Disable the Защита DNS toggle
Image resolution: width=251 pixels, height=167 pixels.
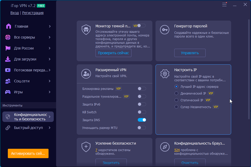click(x=142, y=120)
